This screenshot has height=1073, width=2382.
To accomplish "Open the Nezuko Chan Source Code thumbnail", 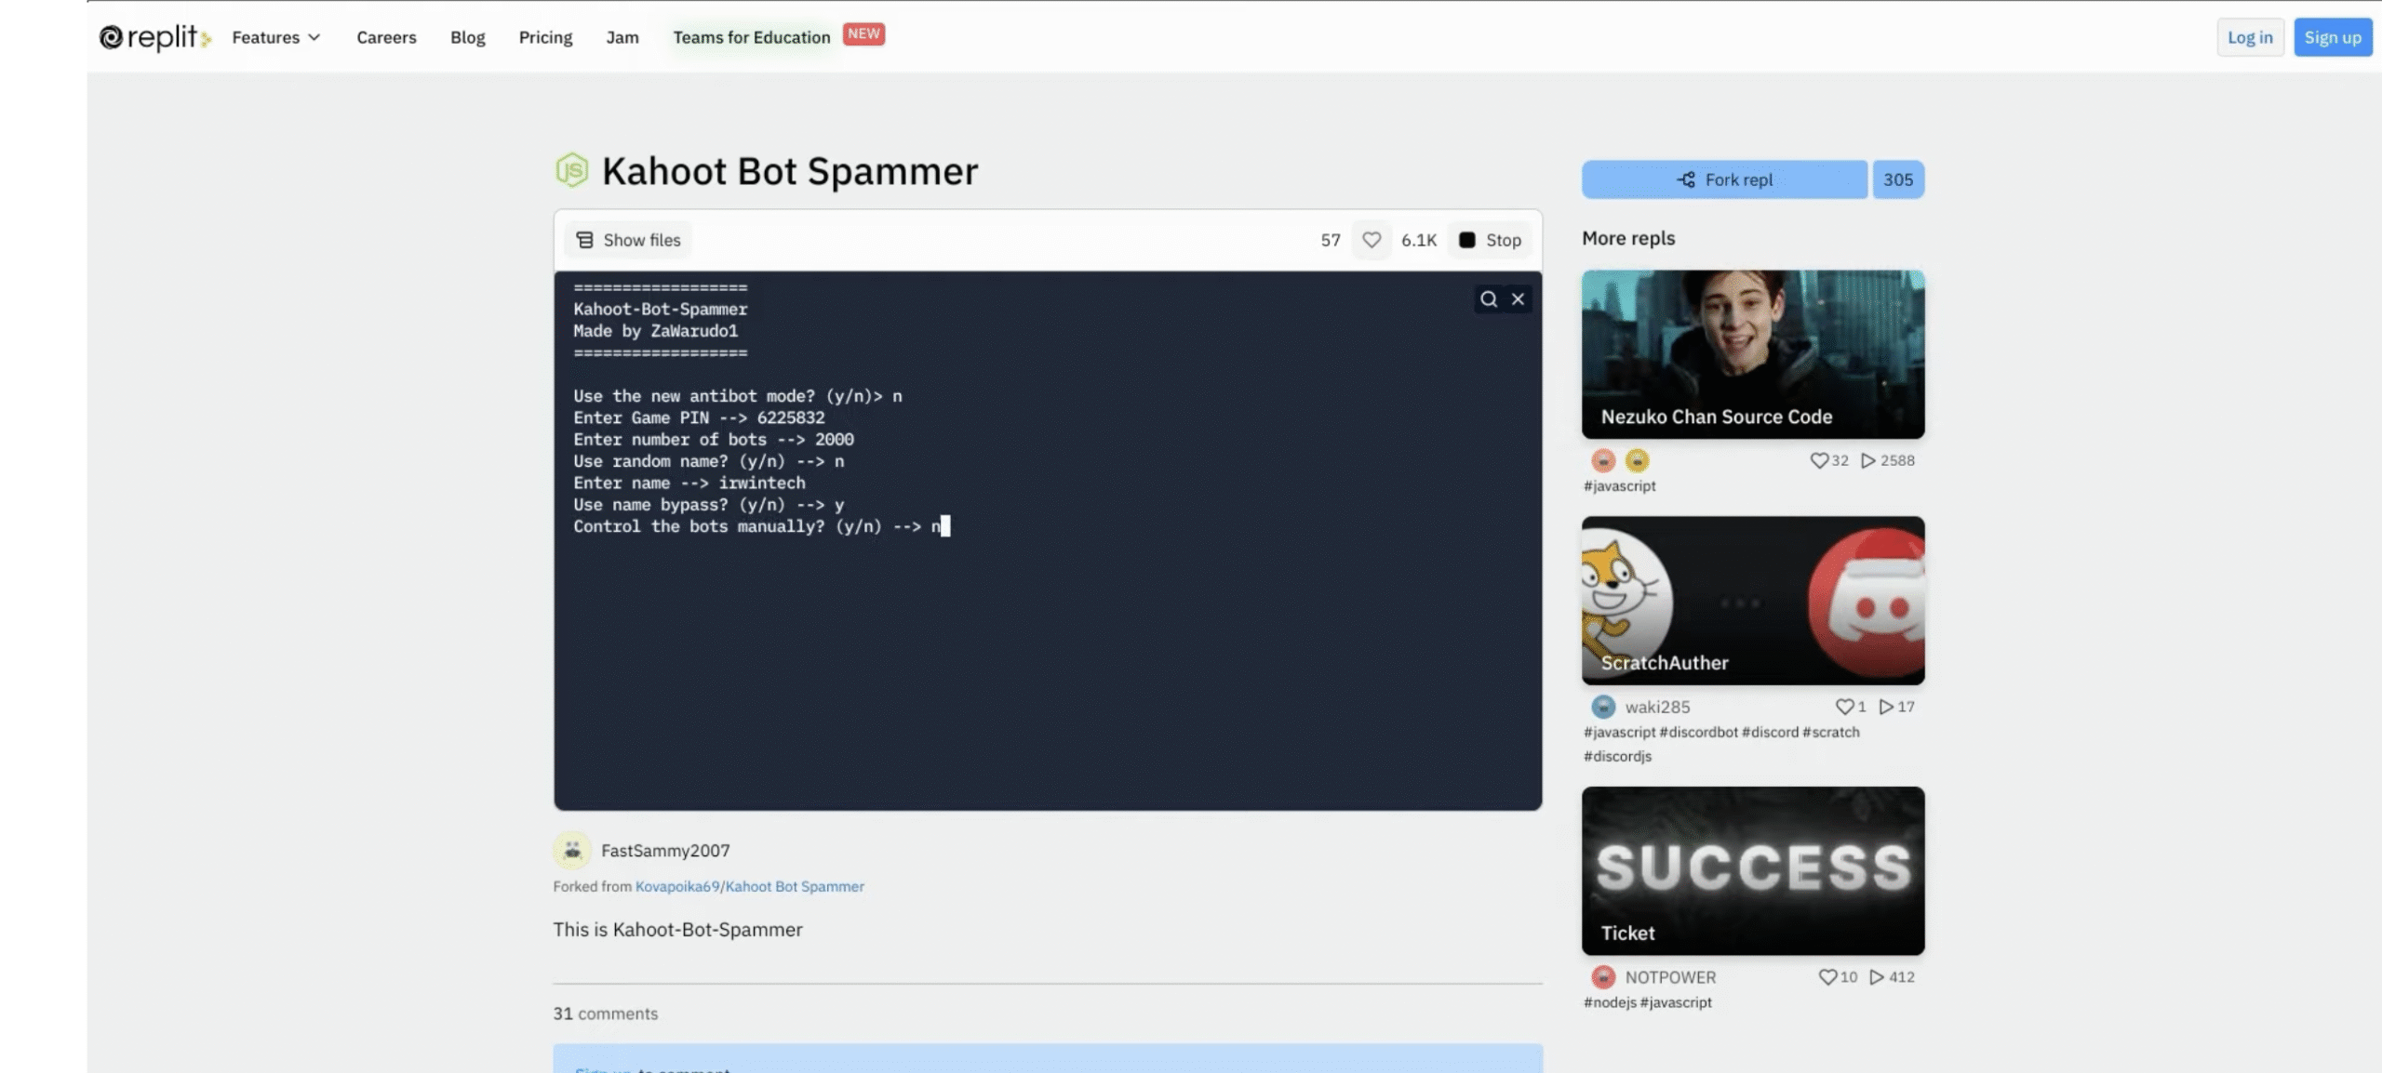I will (x=1752, y=354).
